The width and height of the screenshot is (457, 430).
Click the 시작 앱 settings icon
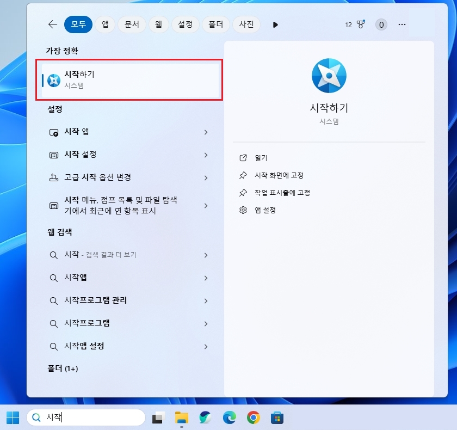[54, 132]
